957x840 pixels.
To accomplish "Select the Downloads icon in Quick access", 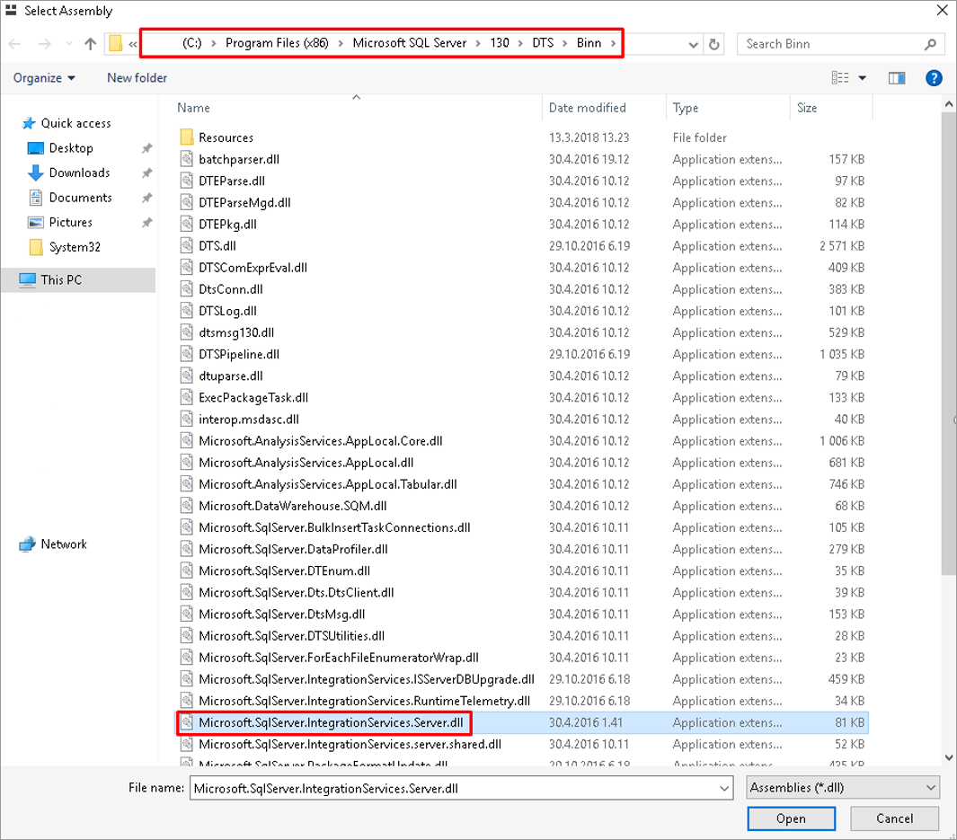I will (x=36, y=172).
